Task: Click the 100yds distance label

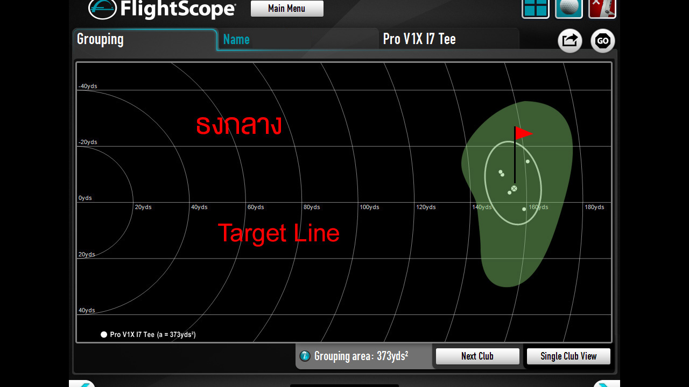Action: tap(369, 207)
